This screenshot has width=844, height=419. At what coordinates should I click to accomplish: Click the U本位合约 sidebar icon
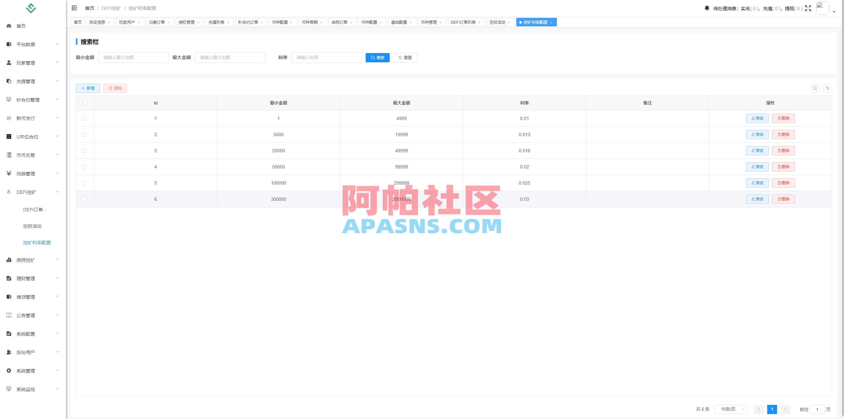pos(9,136)
